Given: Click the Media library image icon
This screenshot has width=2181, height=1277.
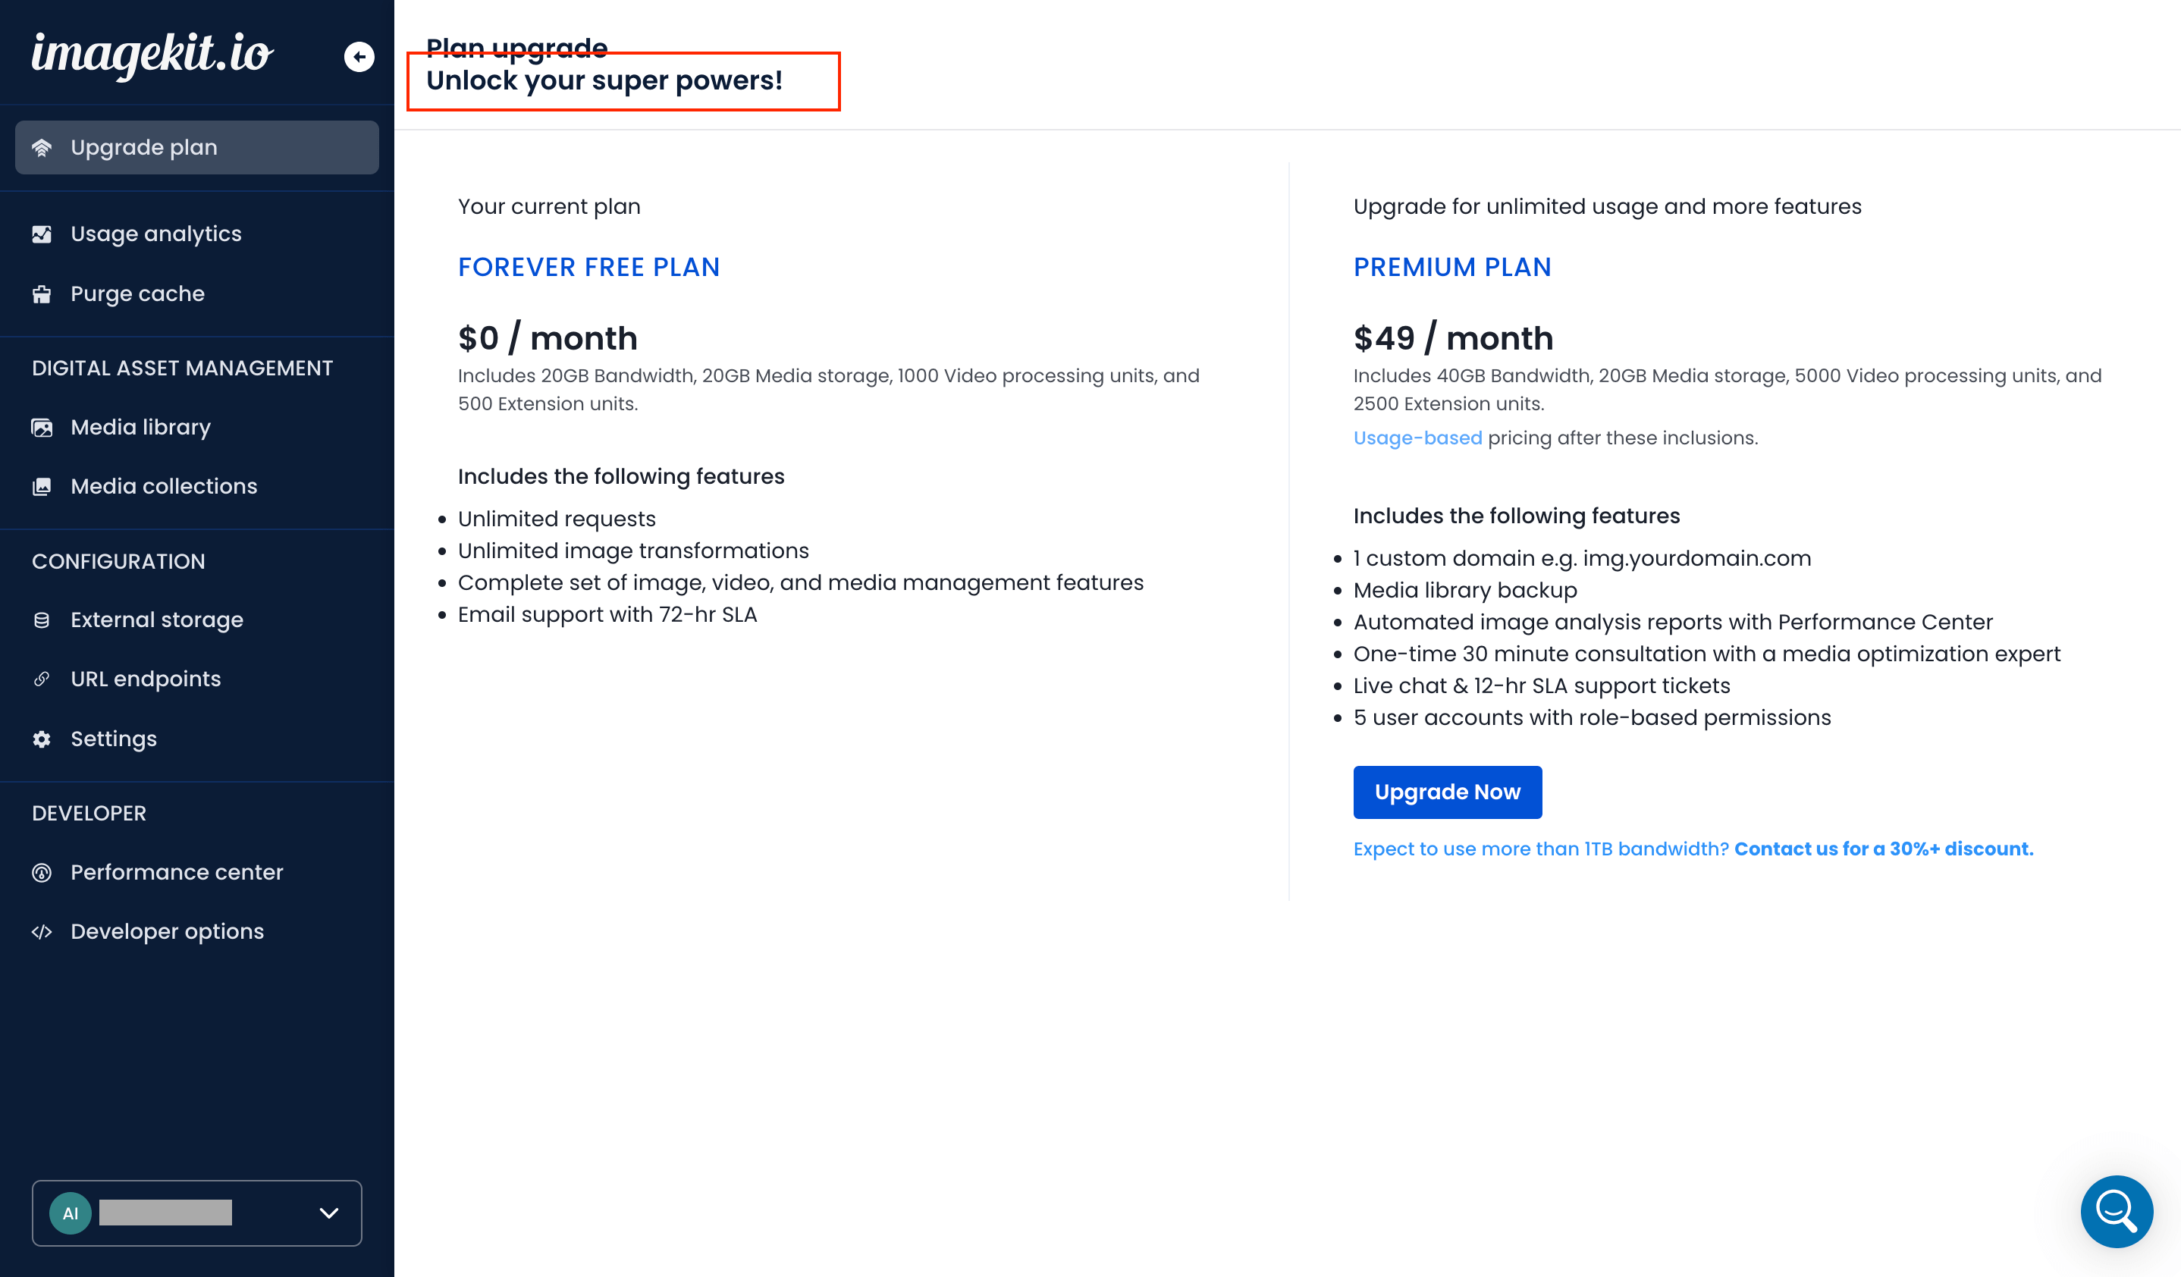Looking at the screenshot, I should point(42,428).
